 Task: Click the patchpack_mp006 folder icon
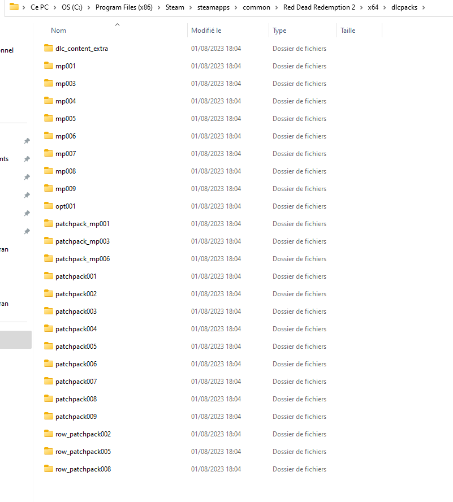click(49, 258)
